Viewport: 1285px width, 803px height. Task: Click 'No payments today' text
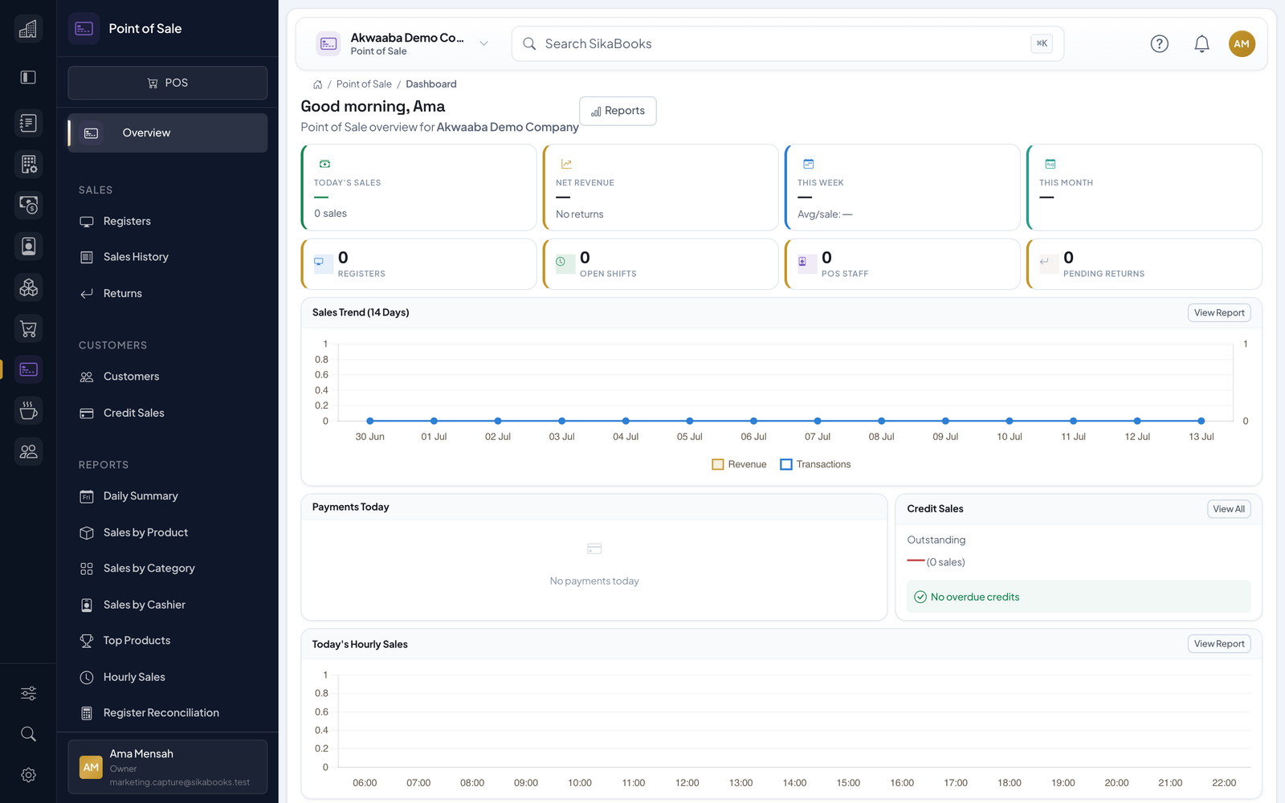click(x=594, y=581)
